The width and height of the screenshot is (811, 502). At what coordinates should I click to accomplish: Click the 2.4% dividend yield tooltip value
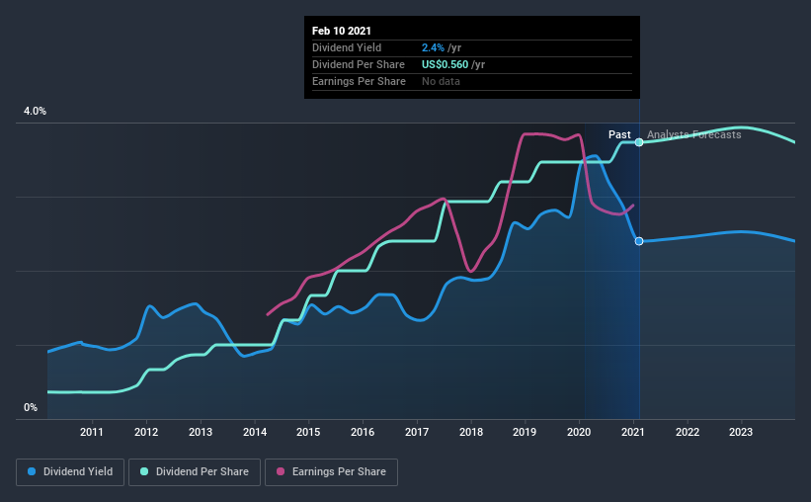pyautogui.click(x=433, y=47)
